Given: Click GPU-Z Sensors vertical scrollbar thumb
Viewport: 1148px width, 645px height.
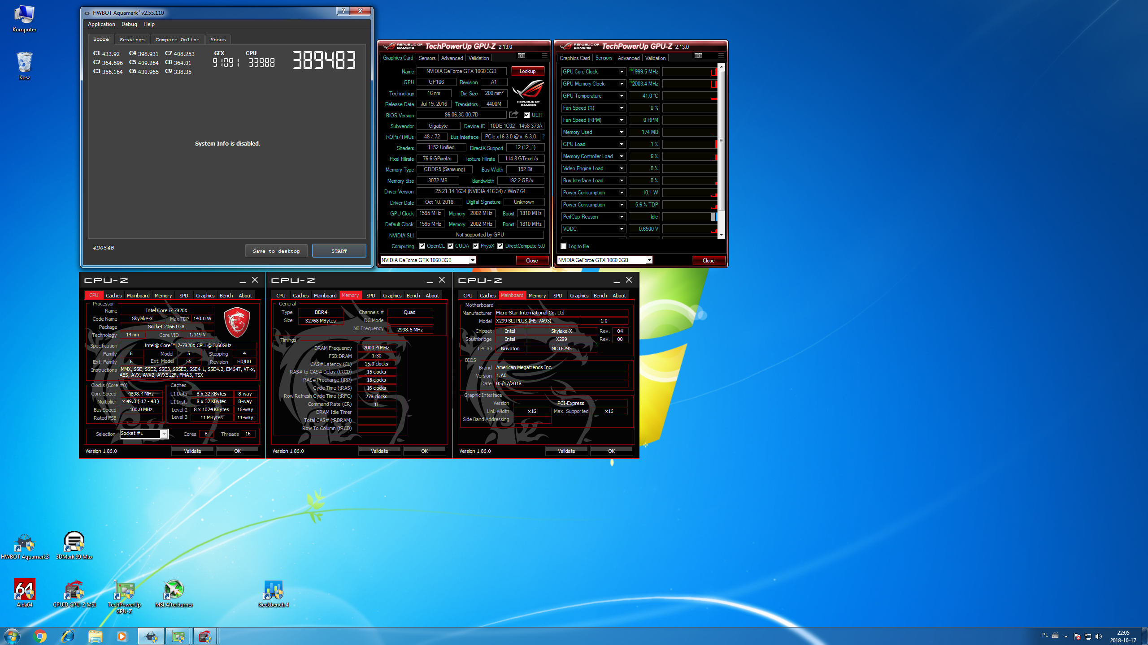Looking at the screenshot, I should [x=721, y=140].
